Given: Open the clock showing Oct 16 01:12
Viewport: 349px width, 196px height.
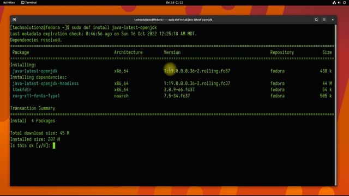Looking at the screenshot, I should coord(174,2).
